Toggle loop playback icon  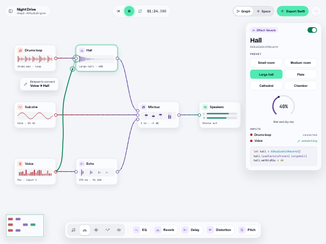point(140,11)
